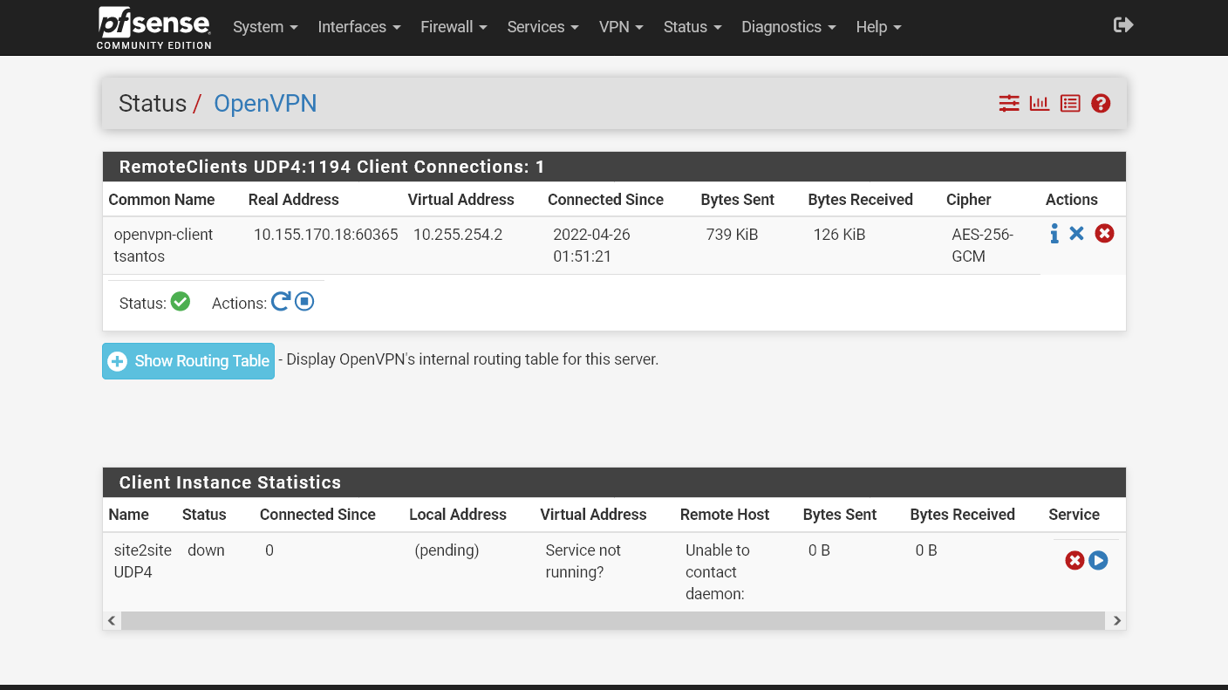Open the page help question mark icon
Viewport: 1228px width, 690px height.
click(x=1100, y=103)
